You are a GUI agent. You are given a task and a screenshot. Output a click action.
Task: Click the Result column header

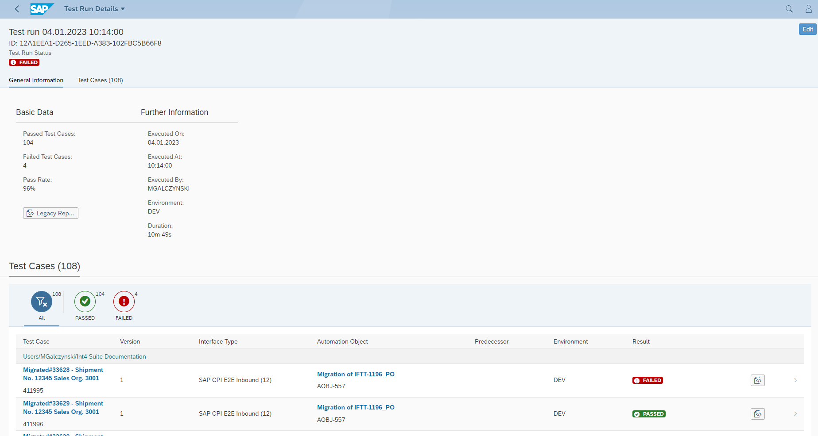pyautogui.click(x=641, y=341)
